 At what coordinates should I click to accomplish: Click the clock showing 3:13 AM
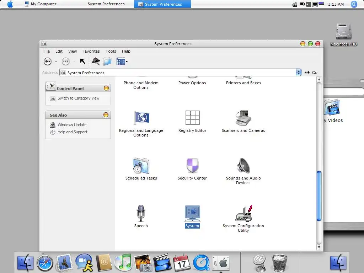pos(336,4)
